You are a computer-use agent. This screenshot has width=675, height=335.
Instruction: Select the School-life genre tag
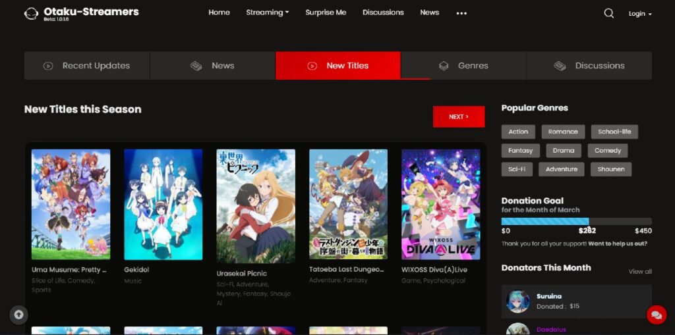click(x=614, y=132)
